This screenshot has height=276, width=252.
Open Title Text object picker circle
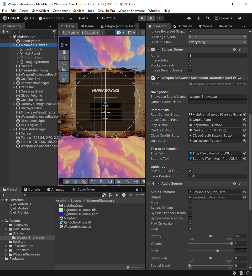click(x=245, y=153)
